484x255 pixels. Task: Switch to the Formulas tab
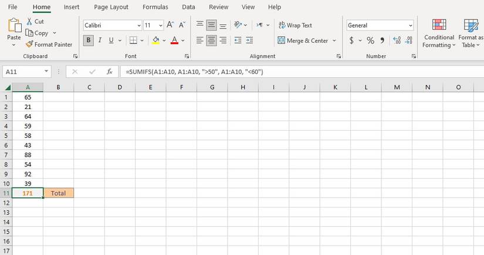[155, 7]
